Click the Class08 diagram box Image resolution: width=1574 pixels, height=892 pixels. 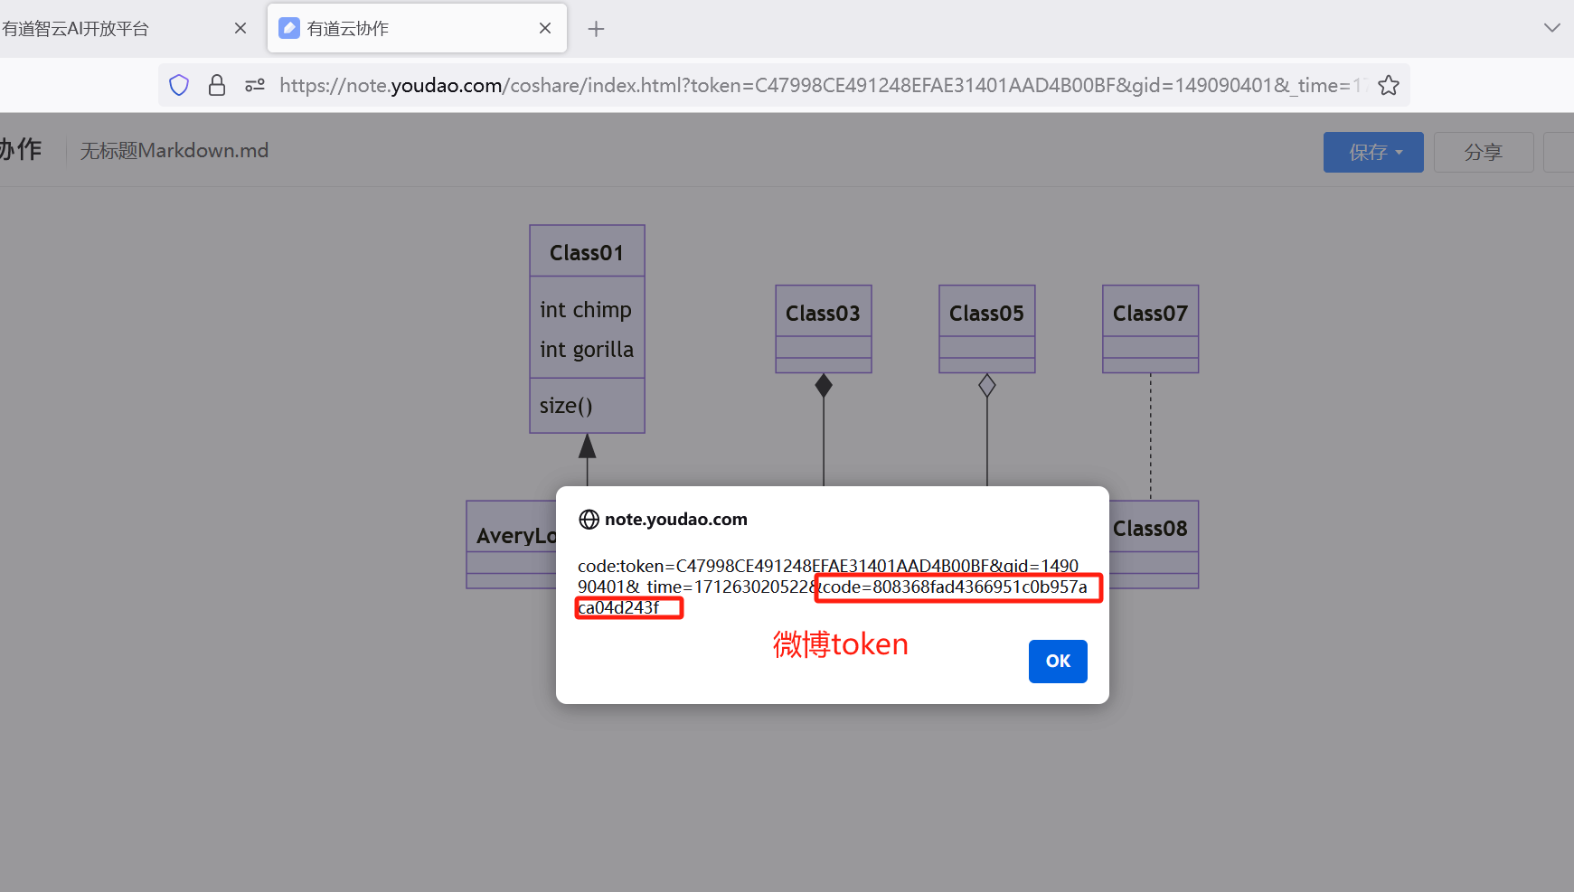point(1154,544)
